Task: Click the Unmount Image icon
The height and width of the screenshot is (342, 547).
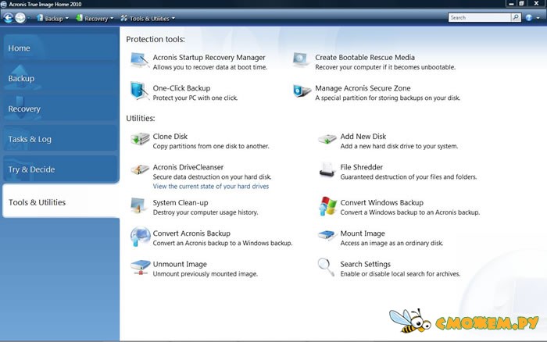Action: click(x=140, y=267)
